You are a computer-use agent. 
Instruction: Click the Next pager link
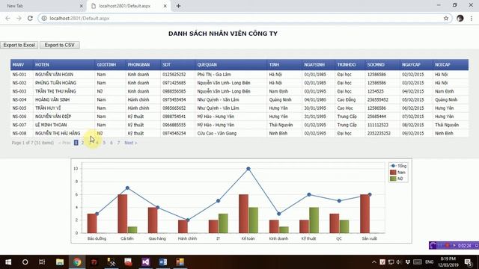130,143
